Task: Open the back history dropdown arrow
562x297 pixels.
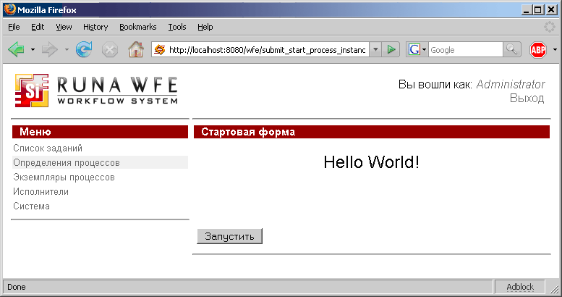Action: tap(33, 49)
